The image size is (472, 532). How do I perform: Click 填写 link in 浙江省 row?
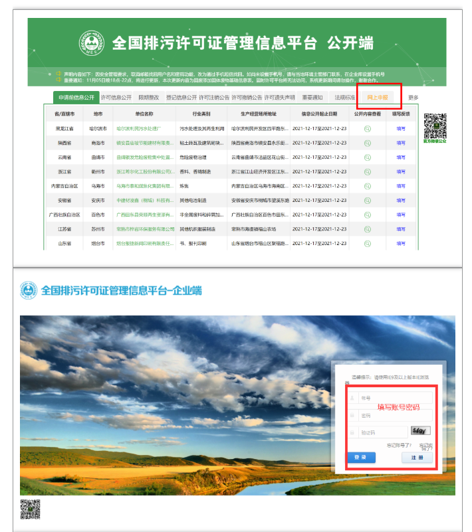(401, 171)
